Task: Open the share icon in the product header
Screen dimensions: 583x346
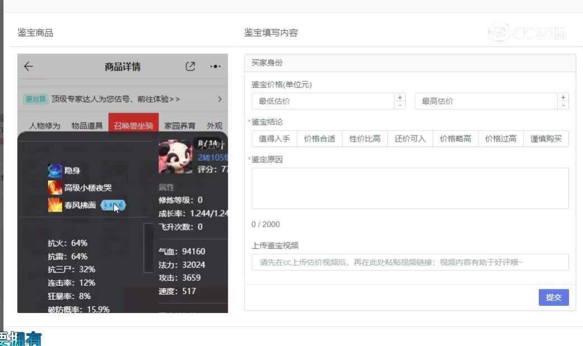Action: [191, 66]
